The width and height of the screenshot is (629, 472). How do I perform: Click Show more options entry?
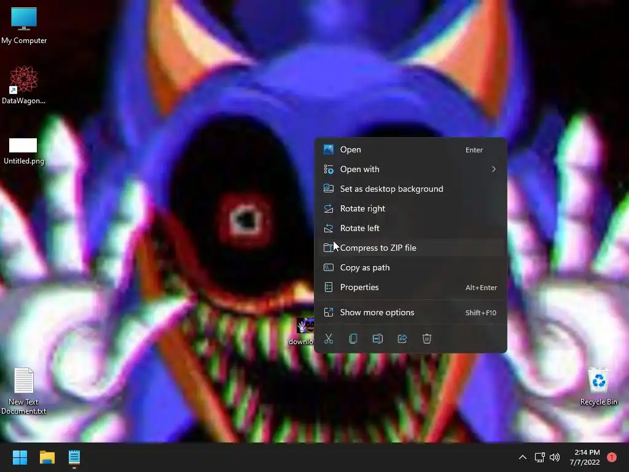(x=410, y=313)
